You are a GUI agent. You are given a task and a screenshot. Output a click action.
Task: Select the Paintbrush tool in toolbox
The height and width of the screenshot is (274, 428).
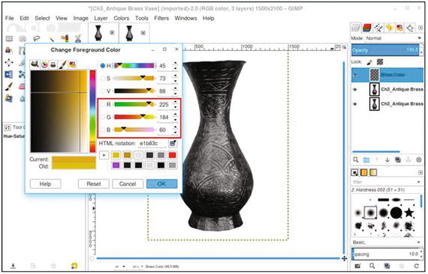click(9, 87)
